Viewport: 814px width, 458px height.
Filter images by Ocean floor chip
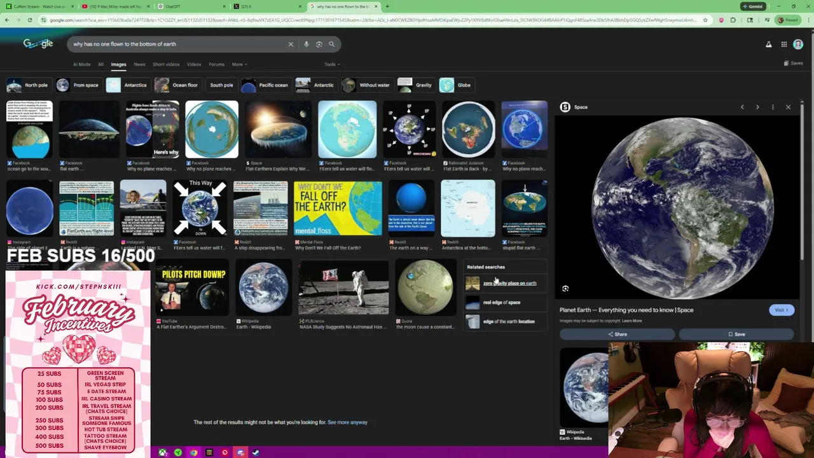coord(177,85)
